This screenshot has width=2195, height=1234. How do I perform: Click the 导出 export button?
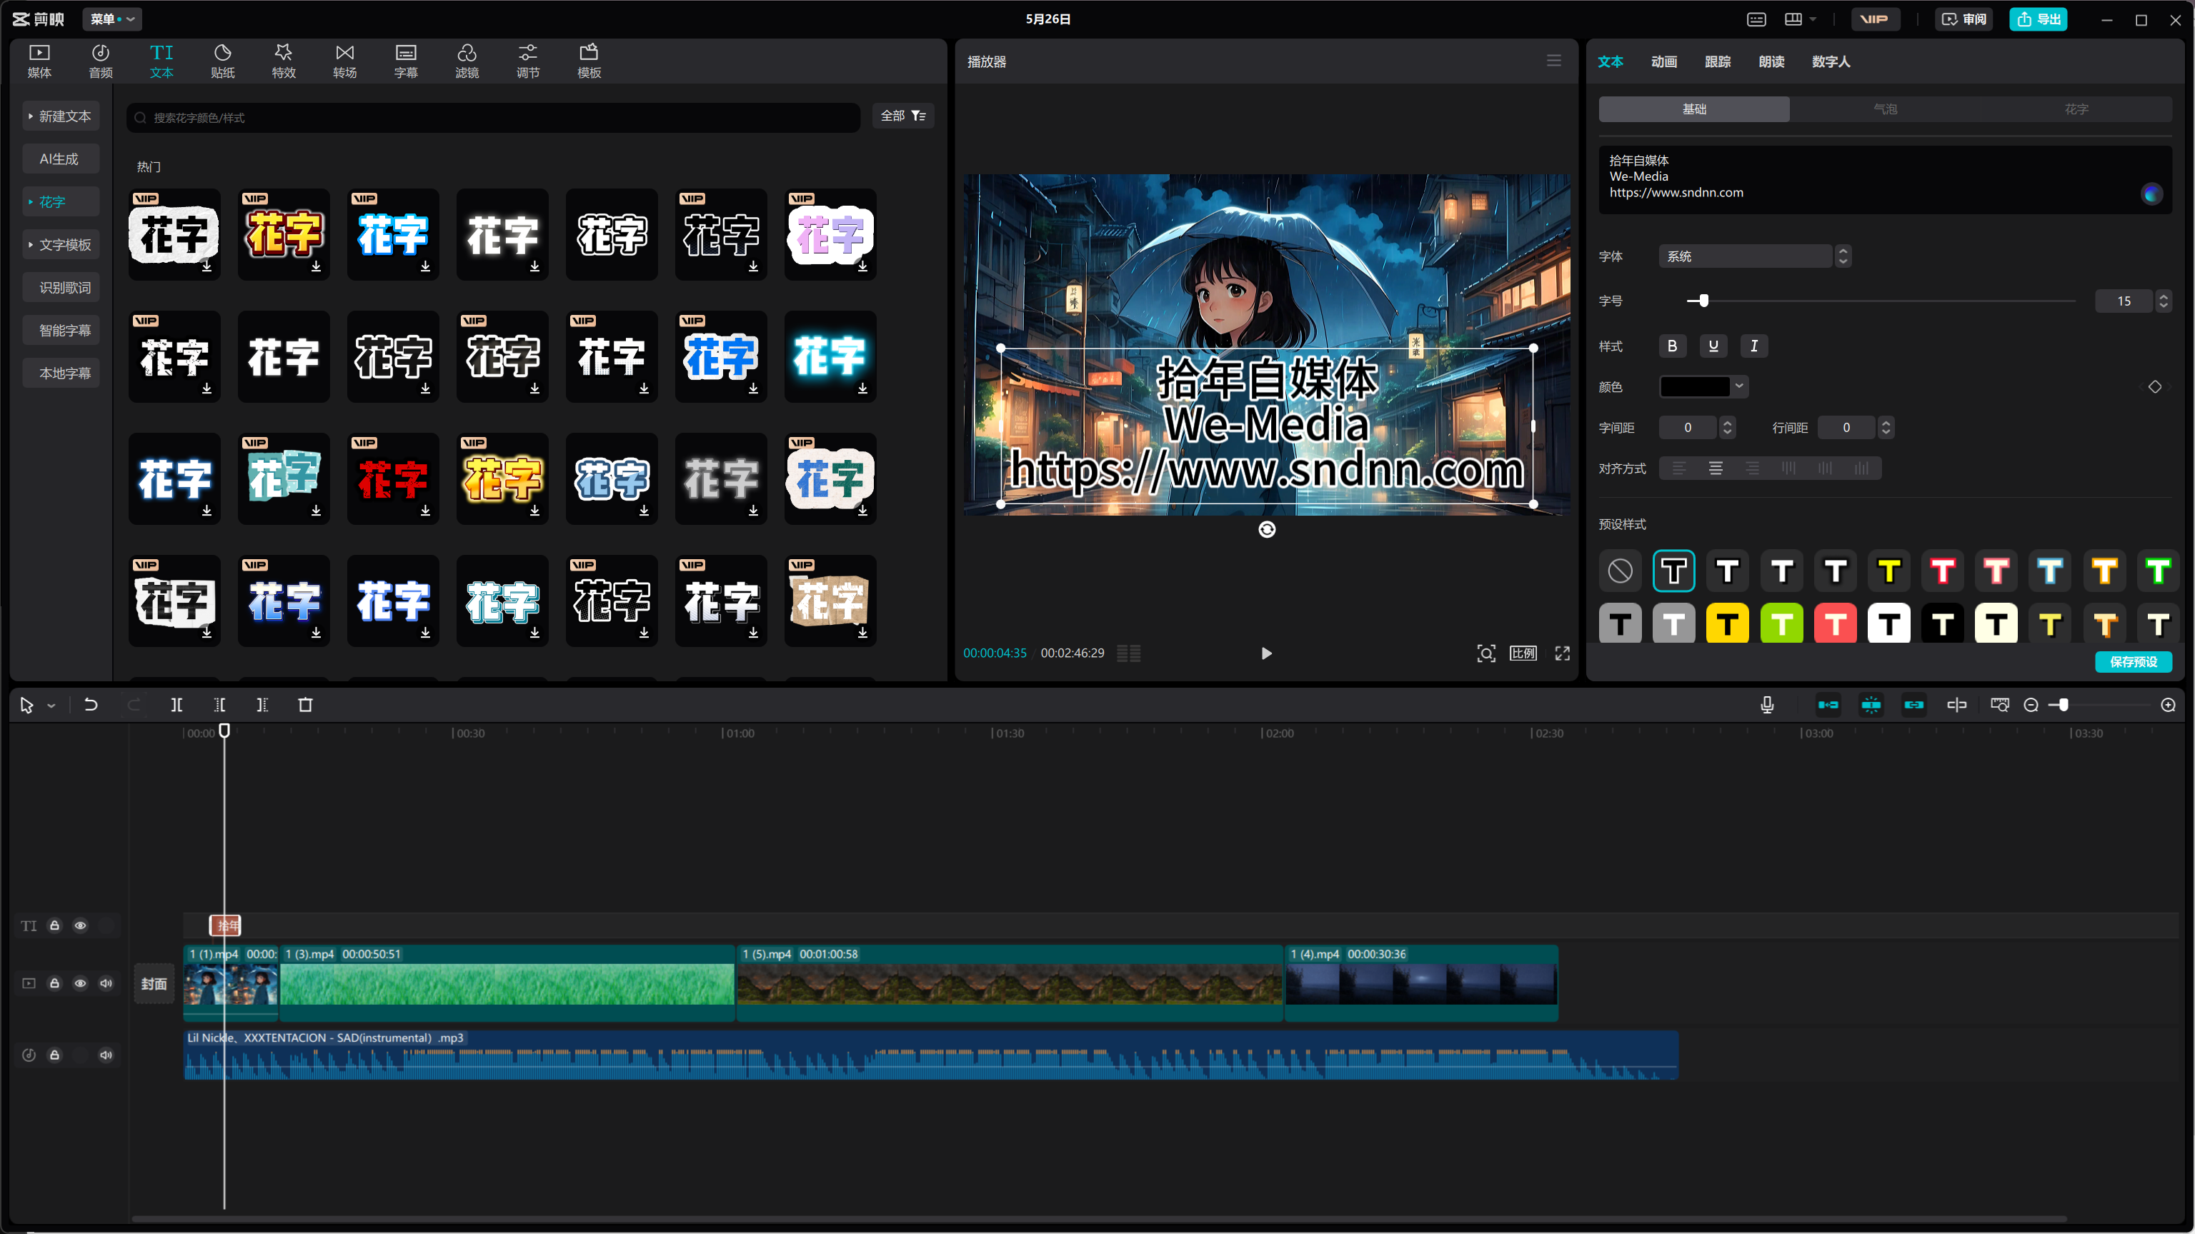pos(2039,19)
